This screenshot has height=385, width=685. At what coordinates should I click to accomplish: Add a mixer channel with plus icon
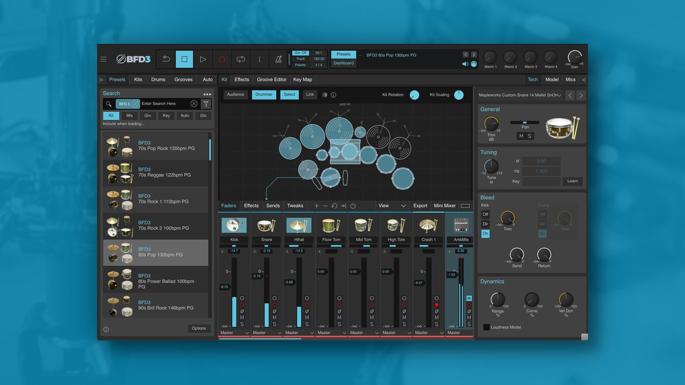[317, 206]
